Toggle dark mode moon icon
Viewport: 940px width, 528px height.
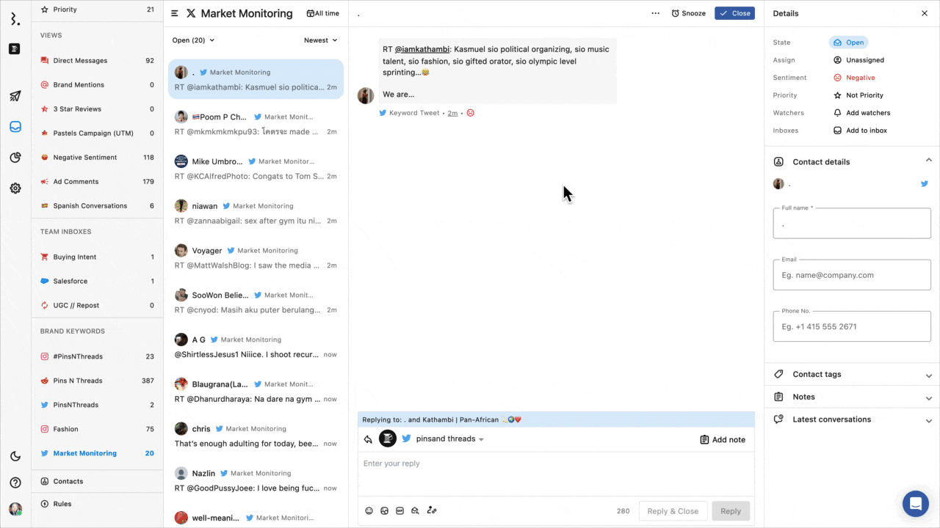point(15,456)
